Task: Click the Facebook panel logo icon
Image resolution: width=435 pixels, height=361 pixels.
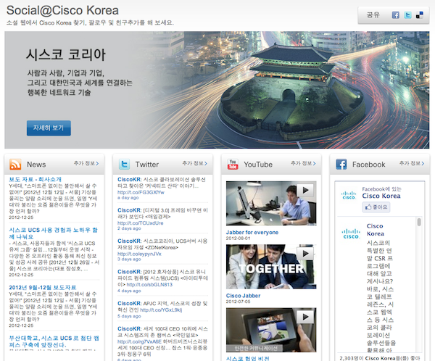Action: coord(341,165)
